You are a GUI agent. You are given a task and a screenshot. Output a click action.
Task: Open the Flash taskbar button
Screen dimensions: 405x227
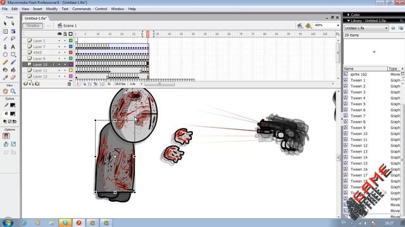click(x=78, y=223)
